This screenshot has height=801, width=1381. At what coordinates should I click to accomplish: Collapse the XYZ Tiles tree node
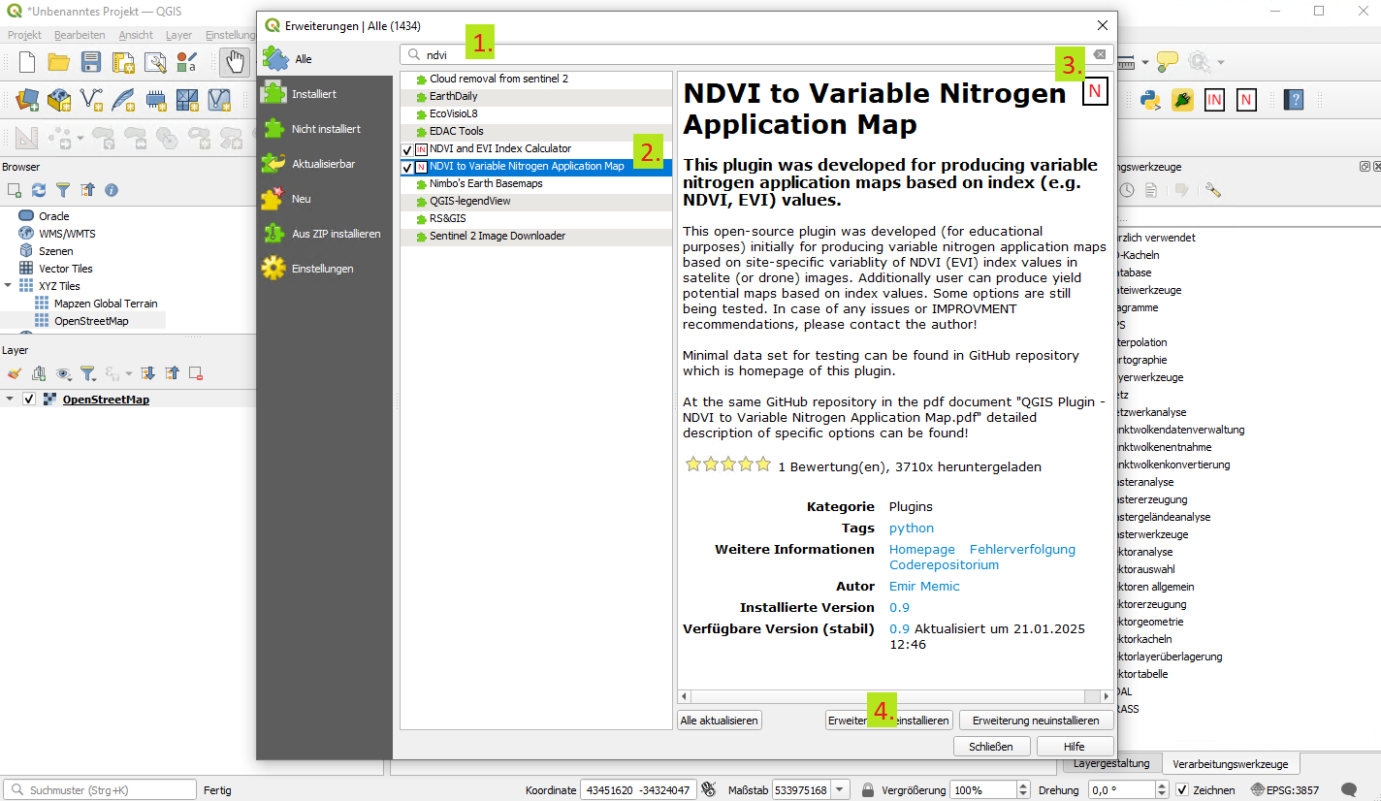(x=9, y=286)
